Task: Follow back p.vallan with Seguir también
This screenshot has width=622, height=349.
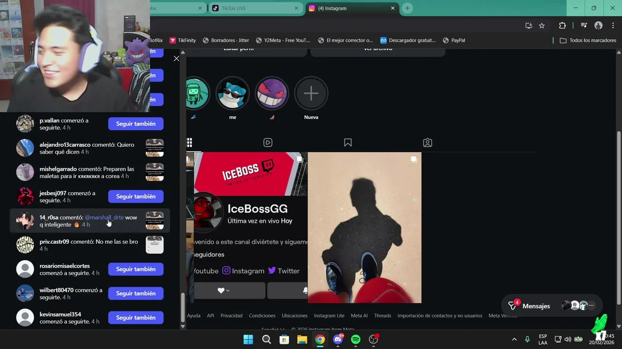Action: 136,124
